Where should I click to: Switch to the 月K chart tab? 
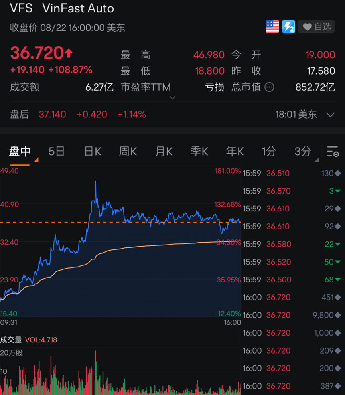point(164,151)
